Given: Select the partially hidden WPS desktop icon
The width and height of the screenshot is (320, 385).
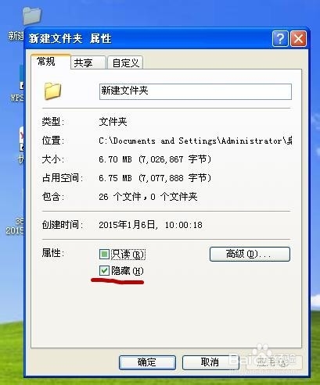Looking at the screenshot, I should [19, 84].
